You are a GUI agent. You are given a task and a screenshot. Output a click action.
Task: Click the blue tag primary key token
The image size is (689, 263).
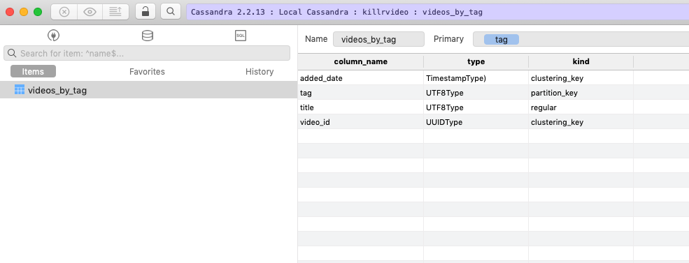click(x=502, y=40)
